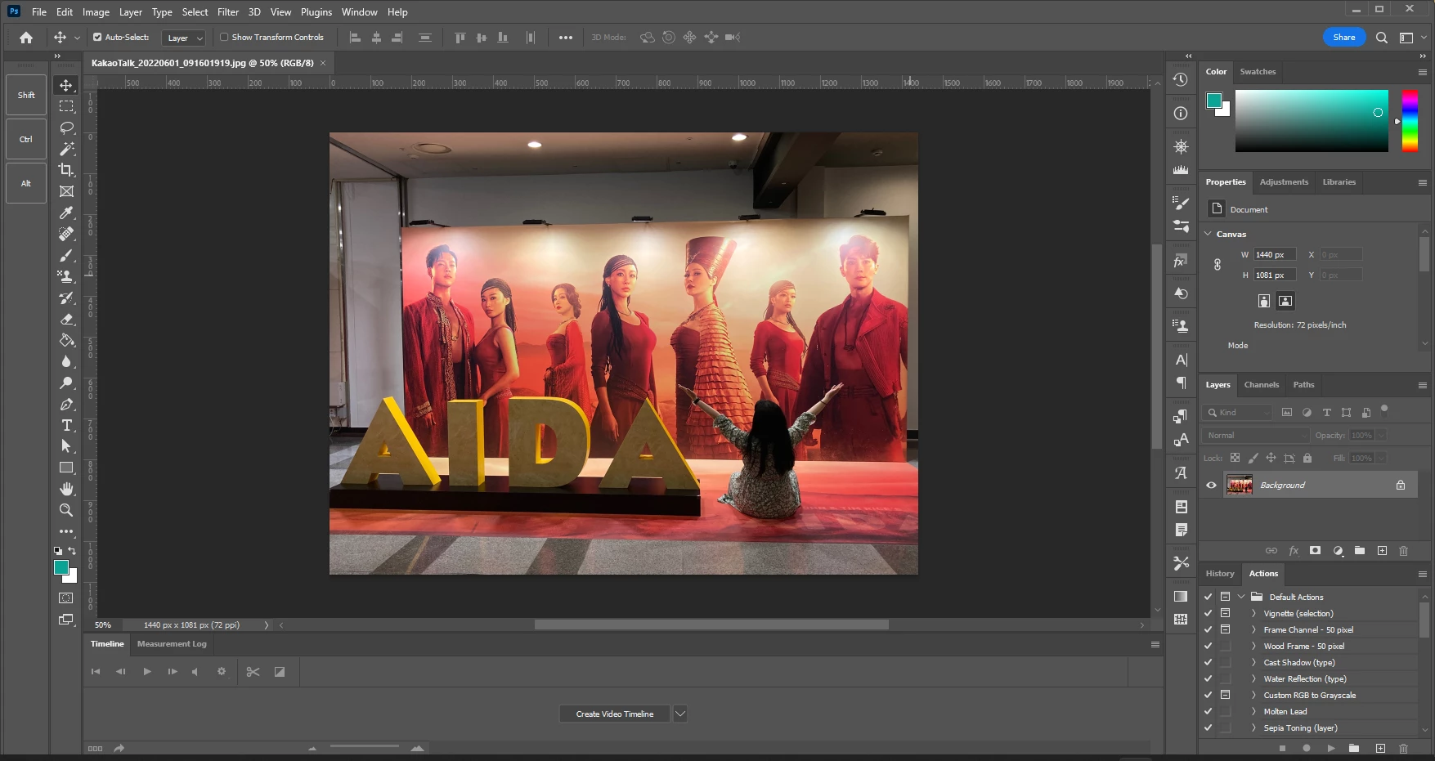Click the Share button
Image resolution: width=1435 pixels, height=761 pixels.
[1344, 38]
